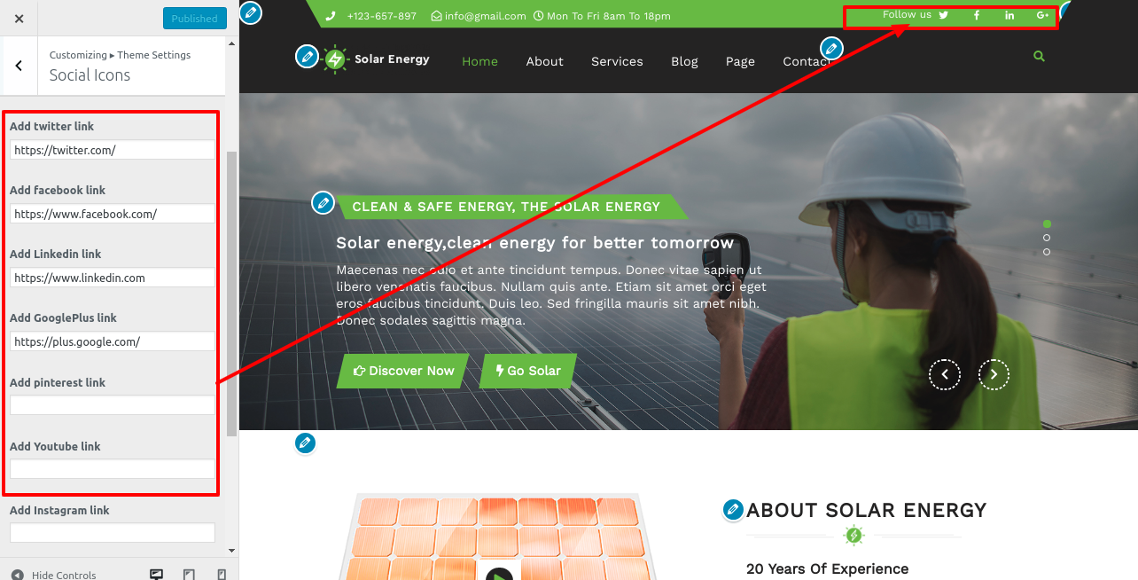1138x580 pixels.
Task: Switch to desktop preview device icon
Action: (x=157, y=575)
